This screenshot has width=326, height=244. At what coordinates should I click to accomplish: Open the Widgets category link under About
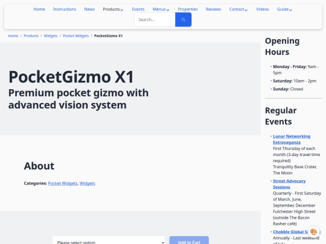click(x=88, y=183)
